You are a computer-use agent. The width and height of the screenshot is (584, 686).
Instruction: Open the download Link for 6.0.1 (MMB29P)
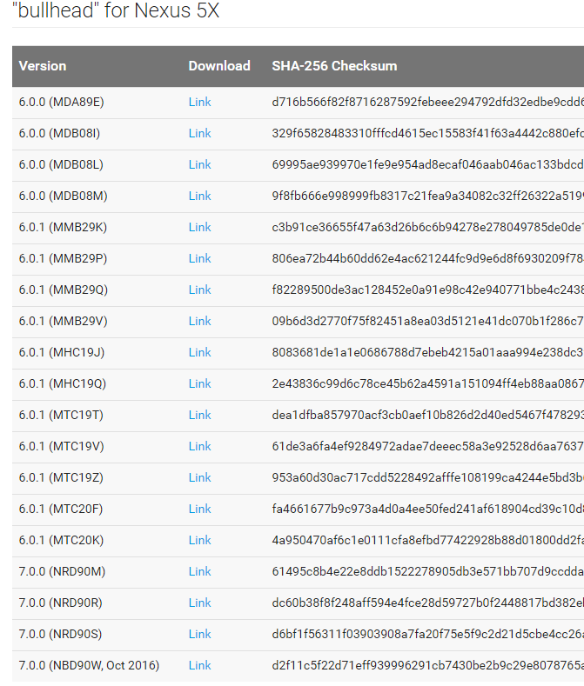[x=200, y=258]
